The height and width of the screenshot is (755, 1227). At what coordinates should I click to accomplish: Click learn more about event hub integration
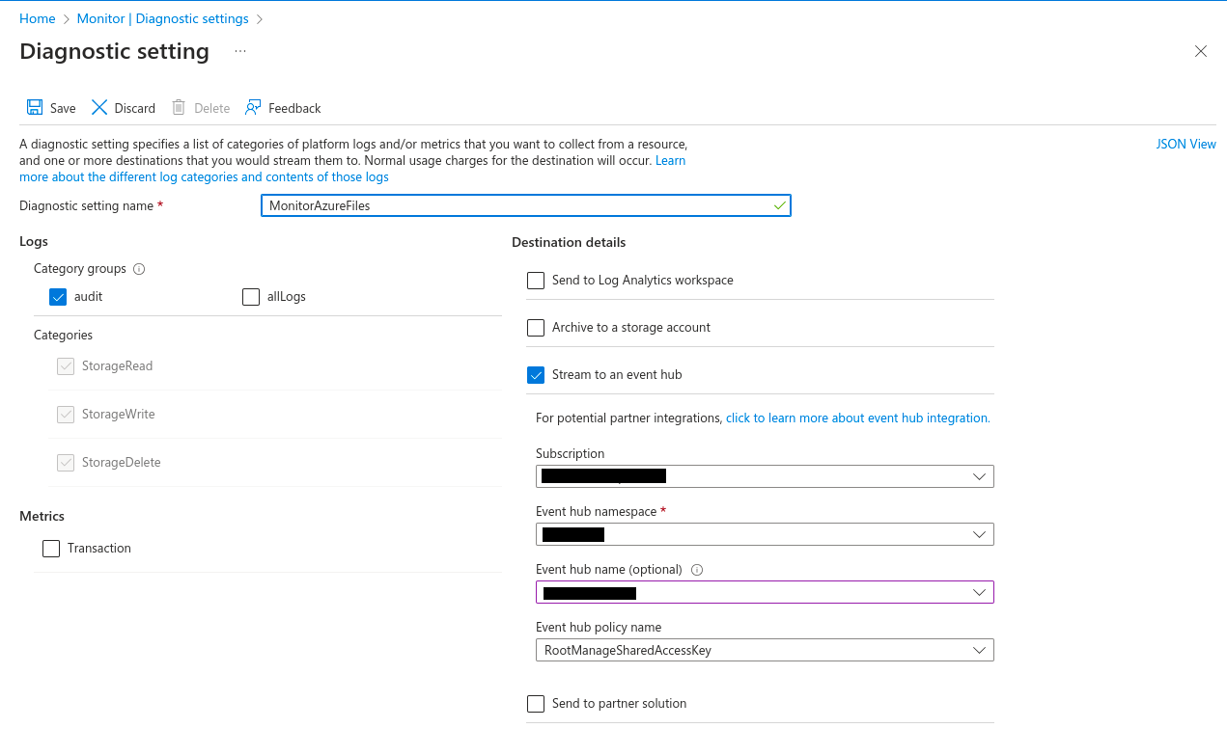[x=857, y=418]
